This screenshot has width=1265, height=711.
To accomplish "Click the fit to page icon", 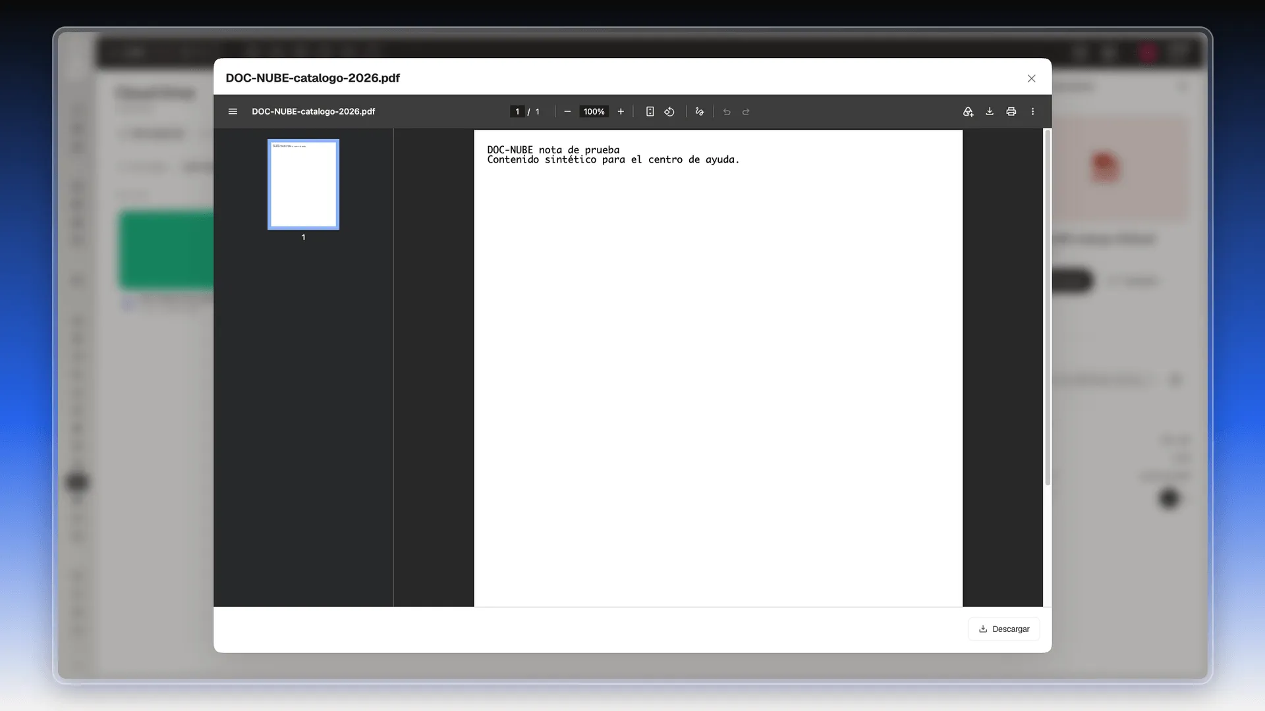I will (x=650, y=112).
